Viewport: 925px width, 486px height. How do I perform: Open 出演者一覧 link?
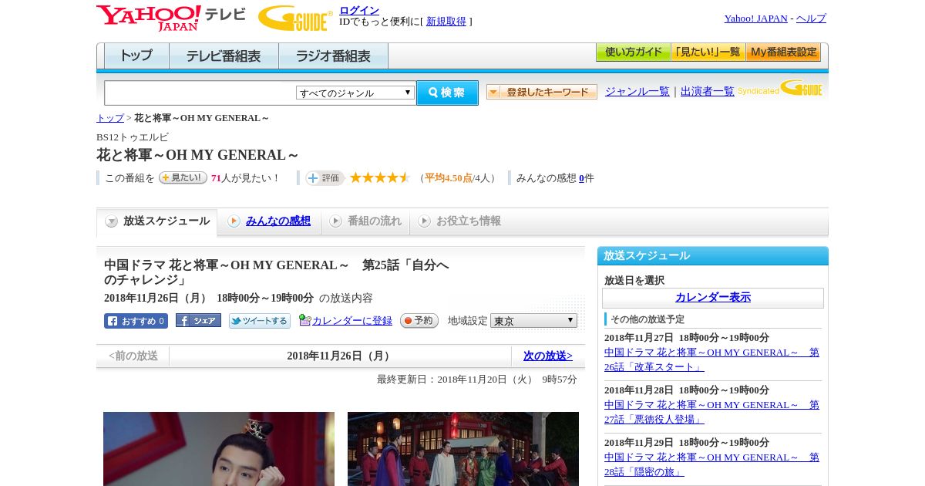pyautogui.click(x=708, y=92)
